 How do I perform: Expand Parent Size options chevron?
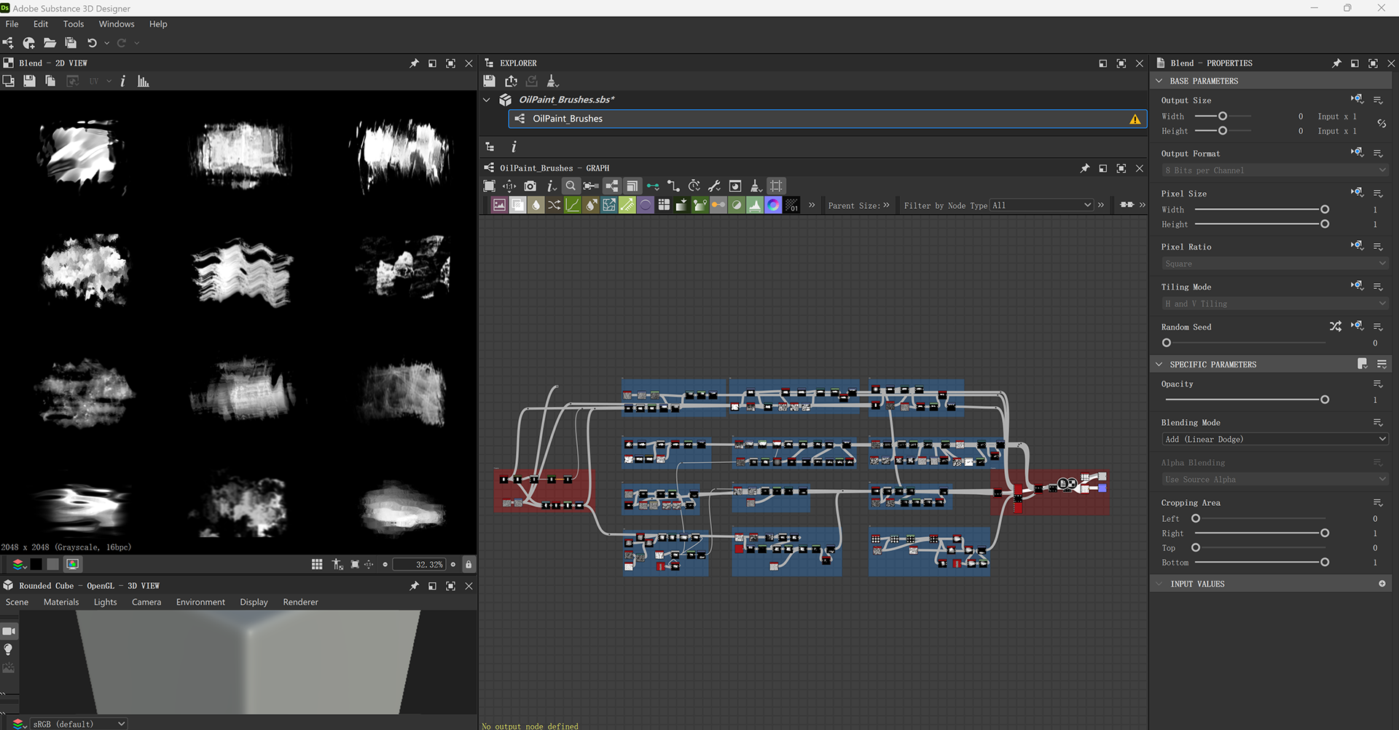point(886,205)
